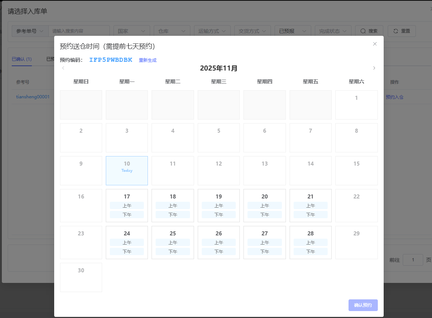Go to previous month in calendar
432x318 pixels.
[63, 68]
